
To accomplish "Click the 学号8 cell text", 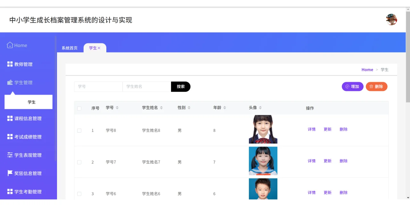I will (x=111, y=130).
